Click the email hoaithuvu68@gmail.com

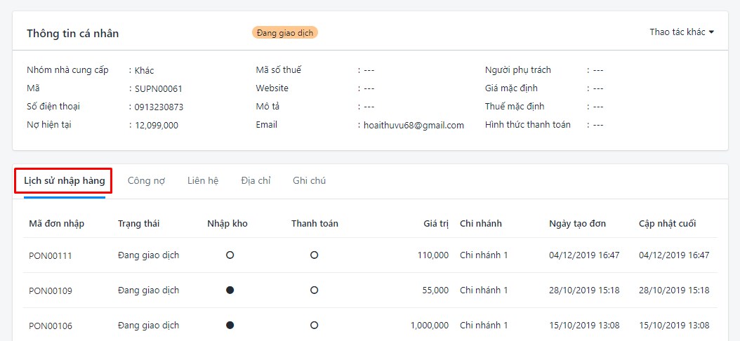(414, 126)
